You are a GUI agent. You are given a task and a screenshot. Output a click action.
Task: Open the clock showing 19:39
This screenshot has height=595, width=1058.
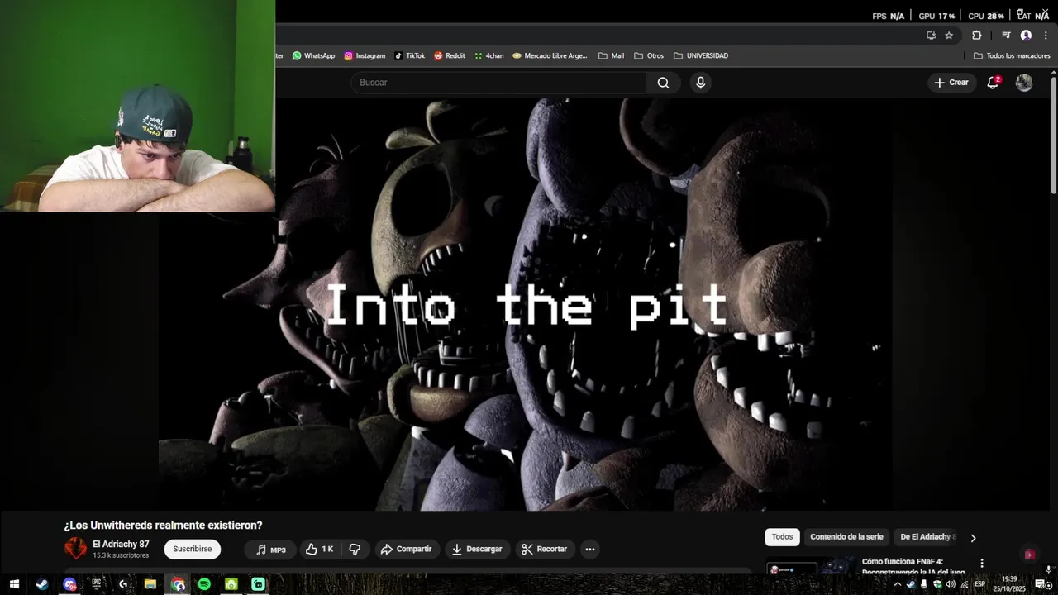[x=1009, y=584]
